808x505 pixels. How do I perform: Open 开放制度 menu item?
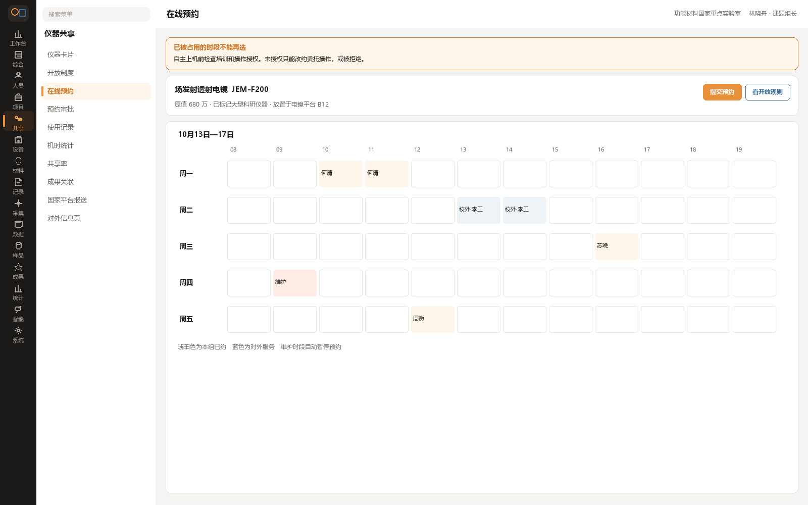pyautogui.click(x=96, y=73)
